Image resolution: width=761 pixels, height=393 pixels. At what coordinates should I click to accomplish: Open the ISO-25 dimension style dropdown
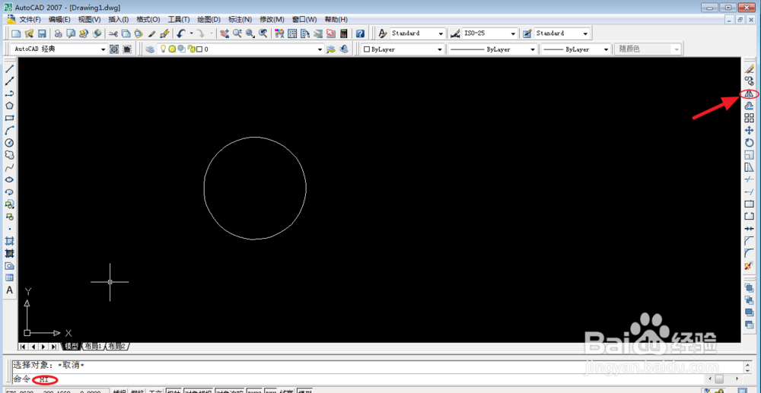click(x=514, y=33)
